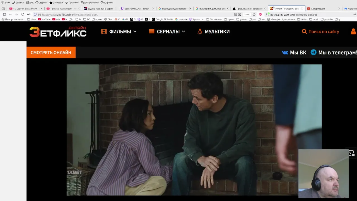Open the games bookmarks folder
Viewport: 357px width, 201px height.
242,20
